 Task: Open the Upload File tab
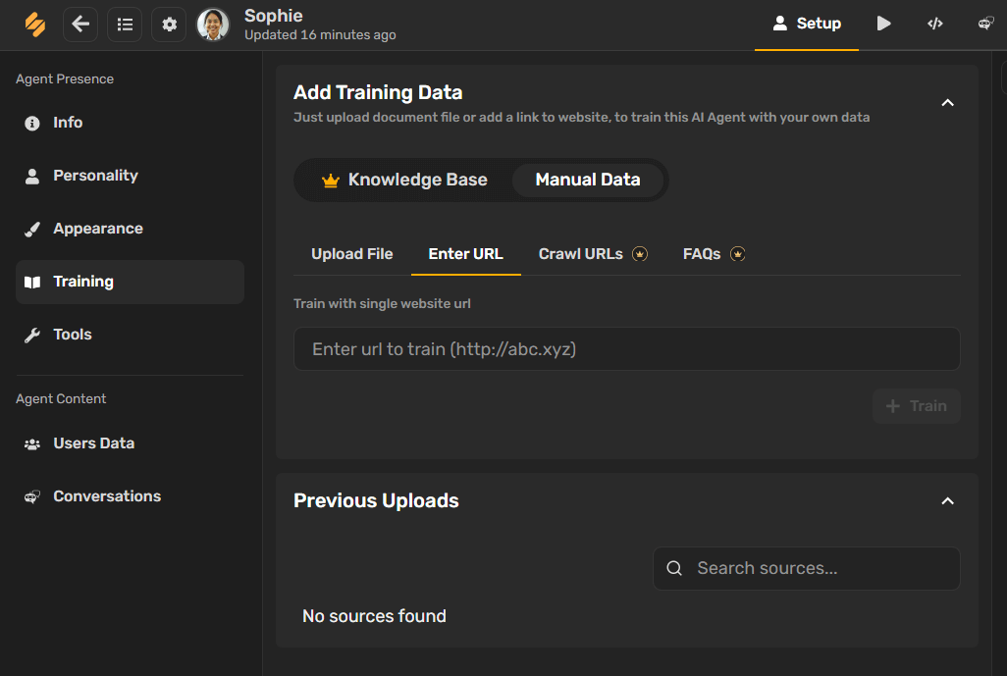point(352,254)
